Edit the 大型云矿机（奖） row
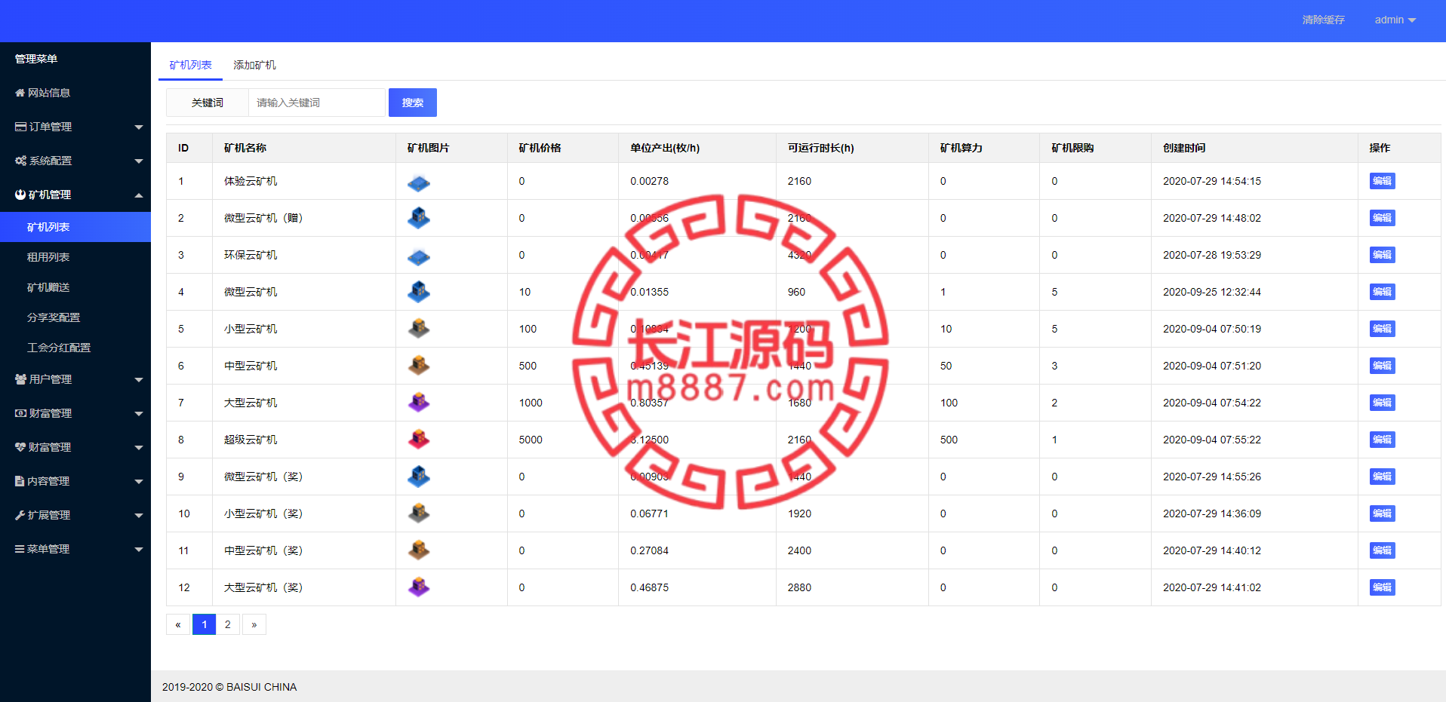The image size is (1446, 702). (1382, 587)
